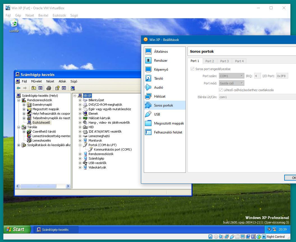Click the IRQ value field
The height and width of the screenshot is (242, 296).
pos(258,76)
